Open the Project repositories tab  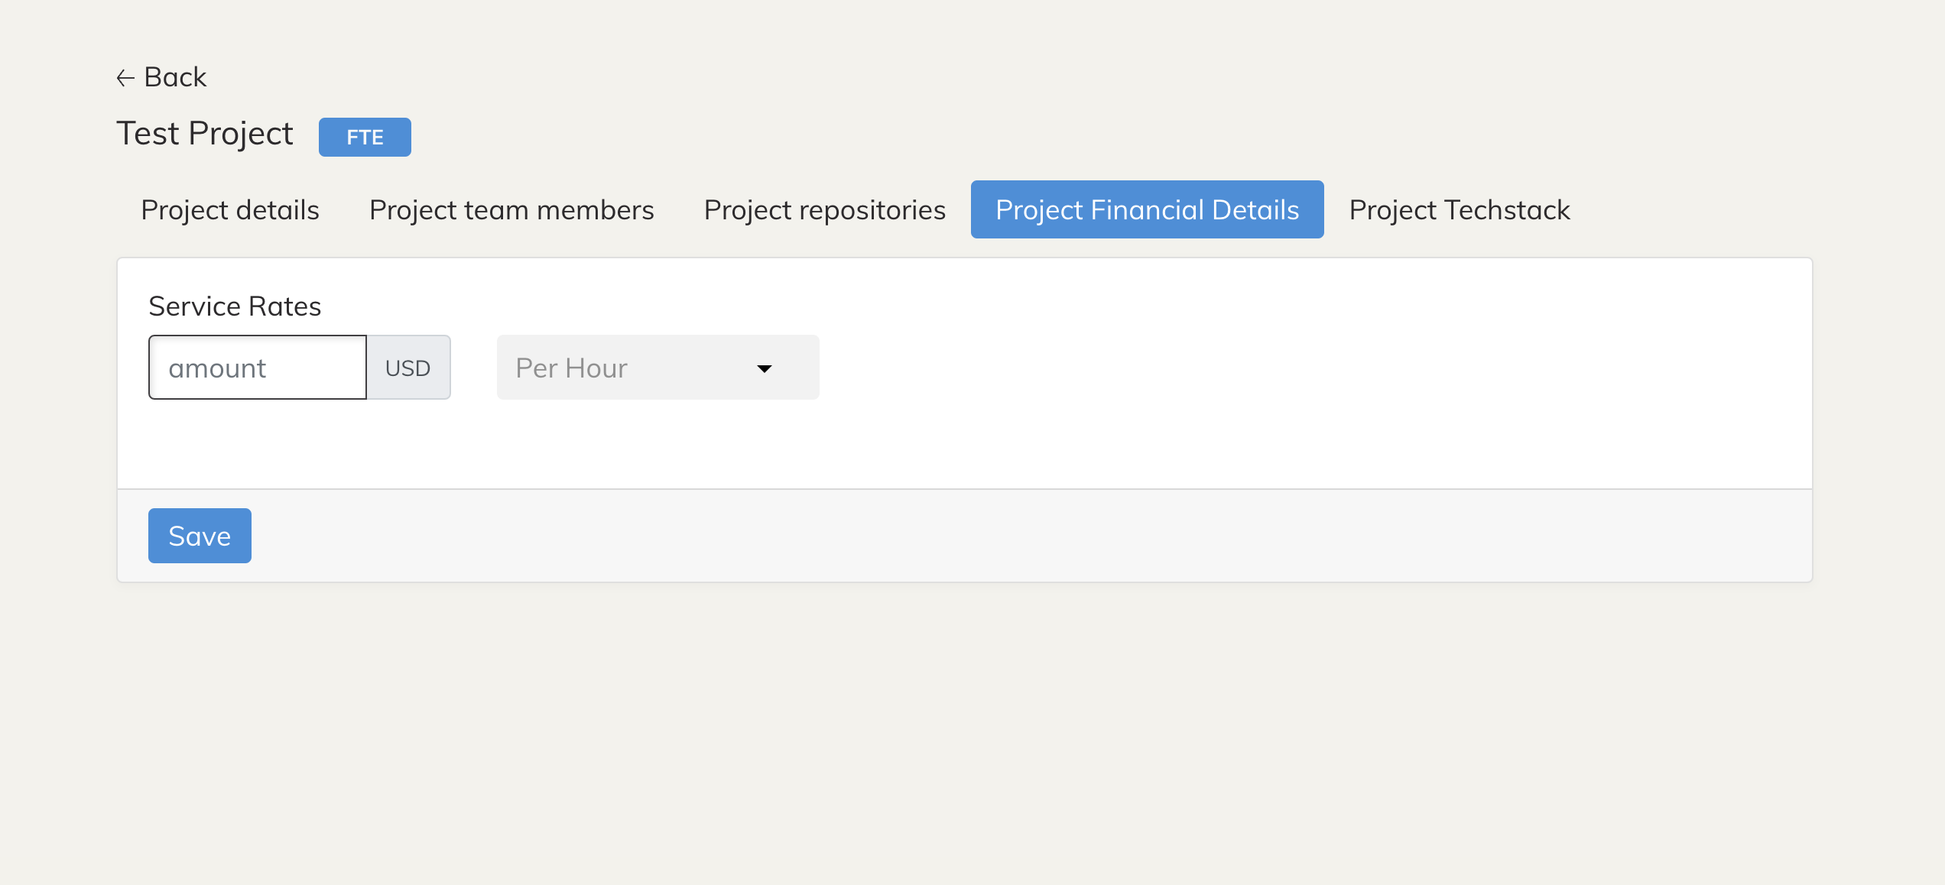823,209
